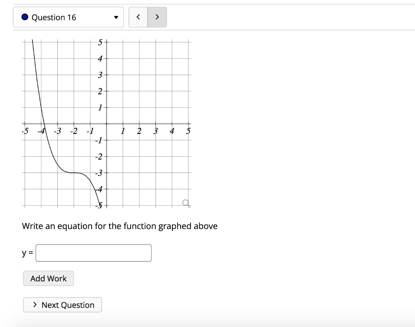
Task: Click the origin of the graph
Action: point(107,124)
